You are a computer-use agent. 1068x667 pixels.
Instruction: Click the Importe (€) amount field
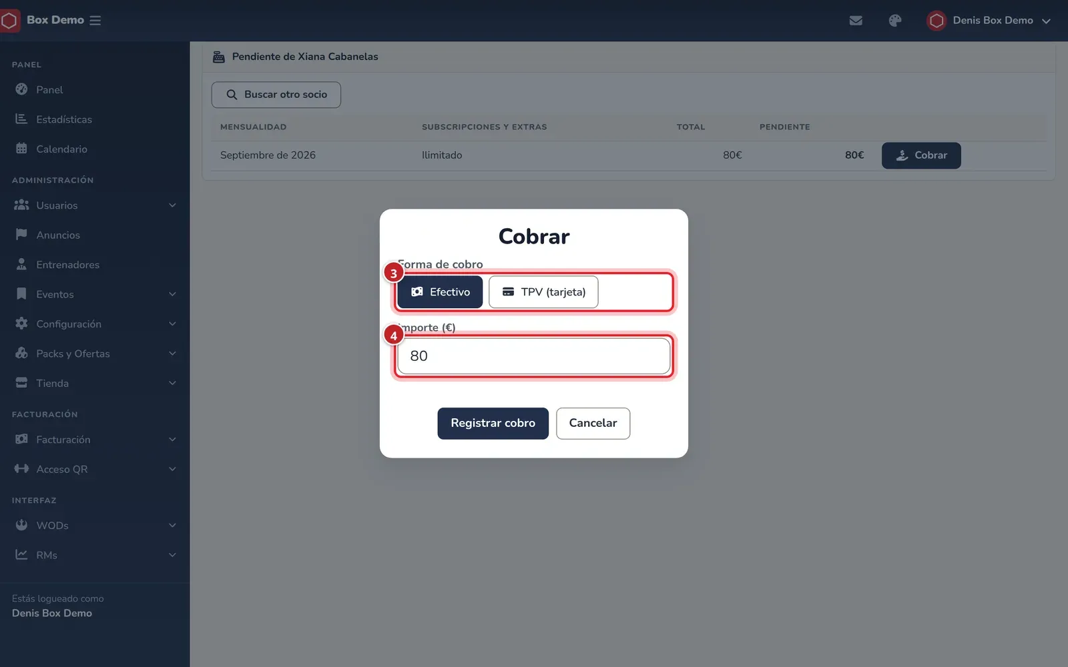tap(534, 356)
